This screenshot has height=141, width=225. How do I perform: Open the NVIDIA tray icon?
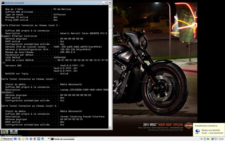(x=208, y=139)
